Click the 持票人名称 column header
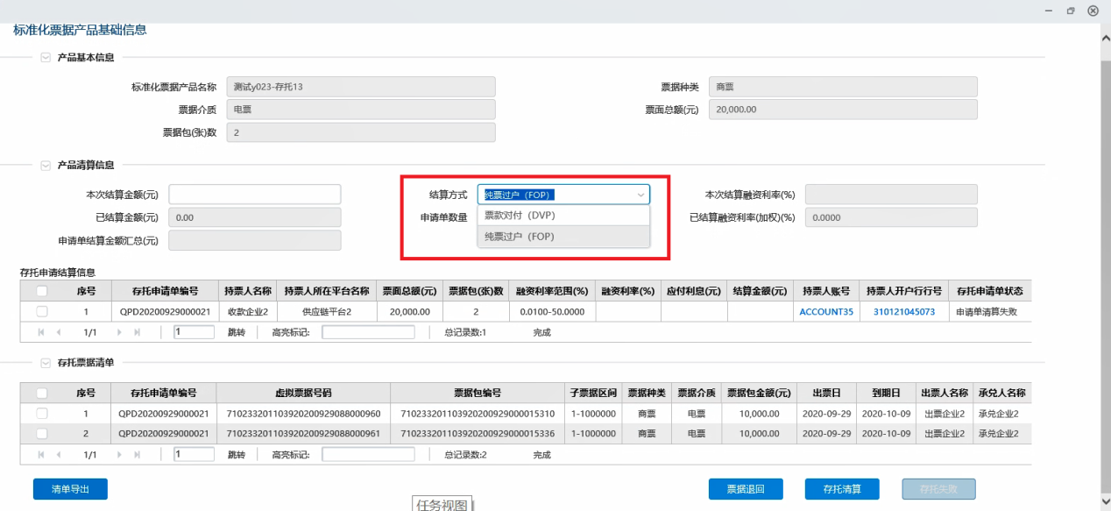 [248, 291]
